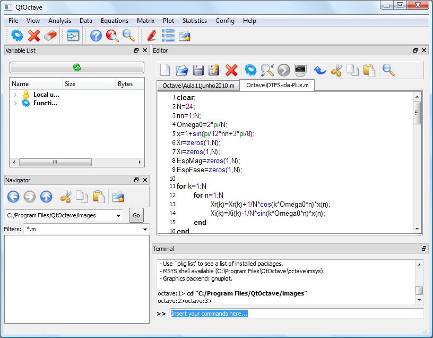Screen dimensions: 433x338
Task: Open the File menu
Action: [x=13, y=21]
